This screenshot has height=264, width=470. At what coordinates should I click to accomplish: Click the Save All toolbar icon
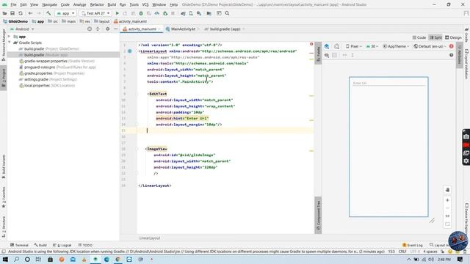12,13
